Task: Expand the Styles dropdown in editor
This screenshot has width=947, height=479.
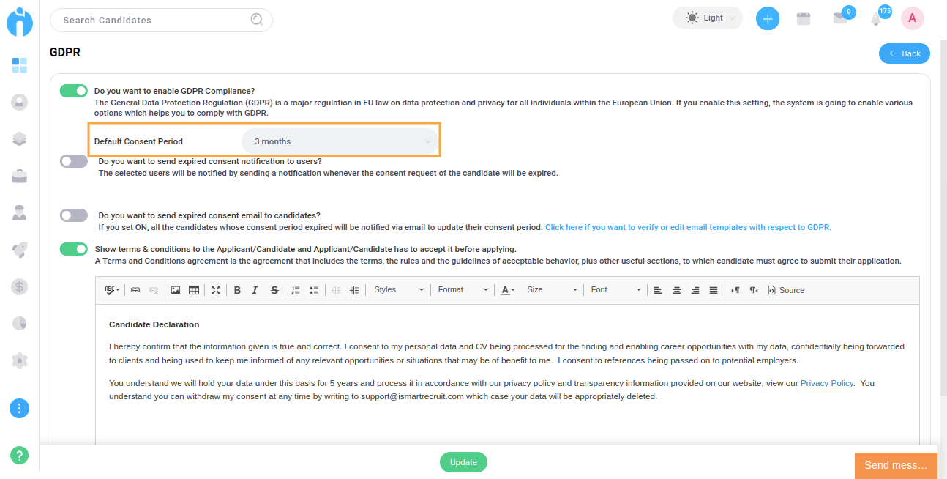Action: coord(398,290)
